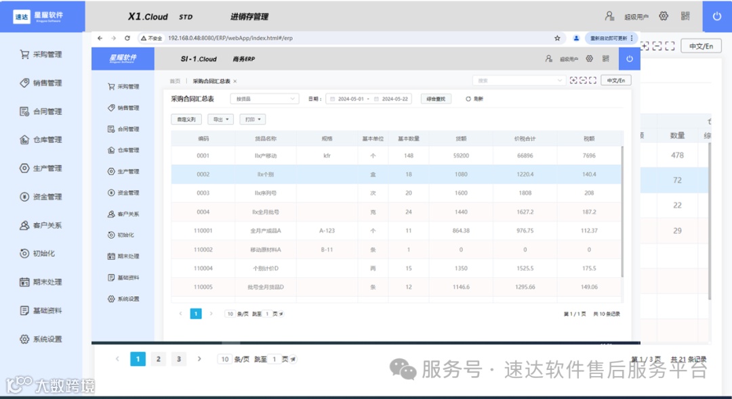Viewport: 732px width, 399px height.
Task: Open 仓库管理 in the inner SI-1.Cloud sidebar
Action: tap(124, 150)
